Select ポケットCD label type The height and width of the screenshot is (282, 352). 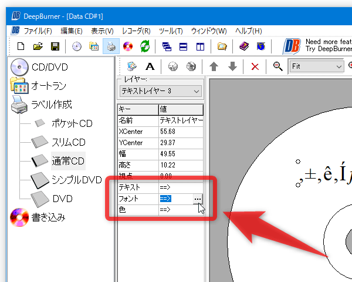click(72, 123)
